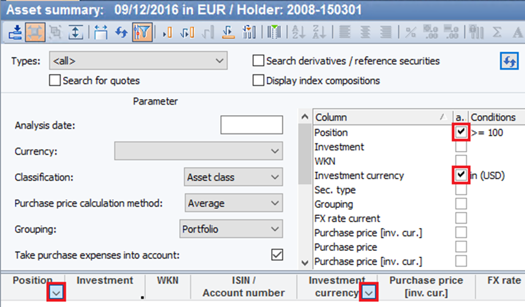525x307 pixels.
Task: Click the highlighted expand-all toolbar icon
Action: pos(35,33)
